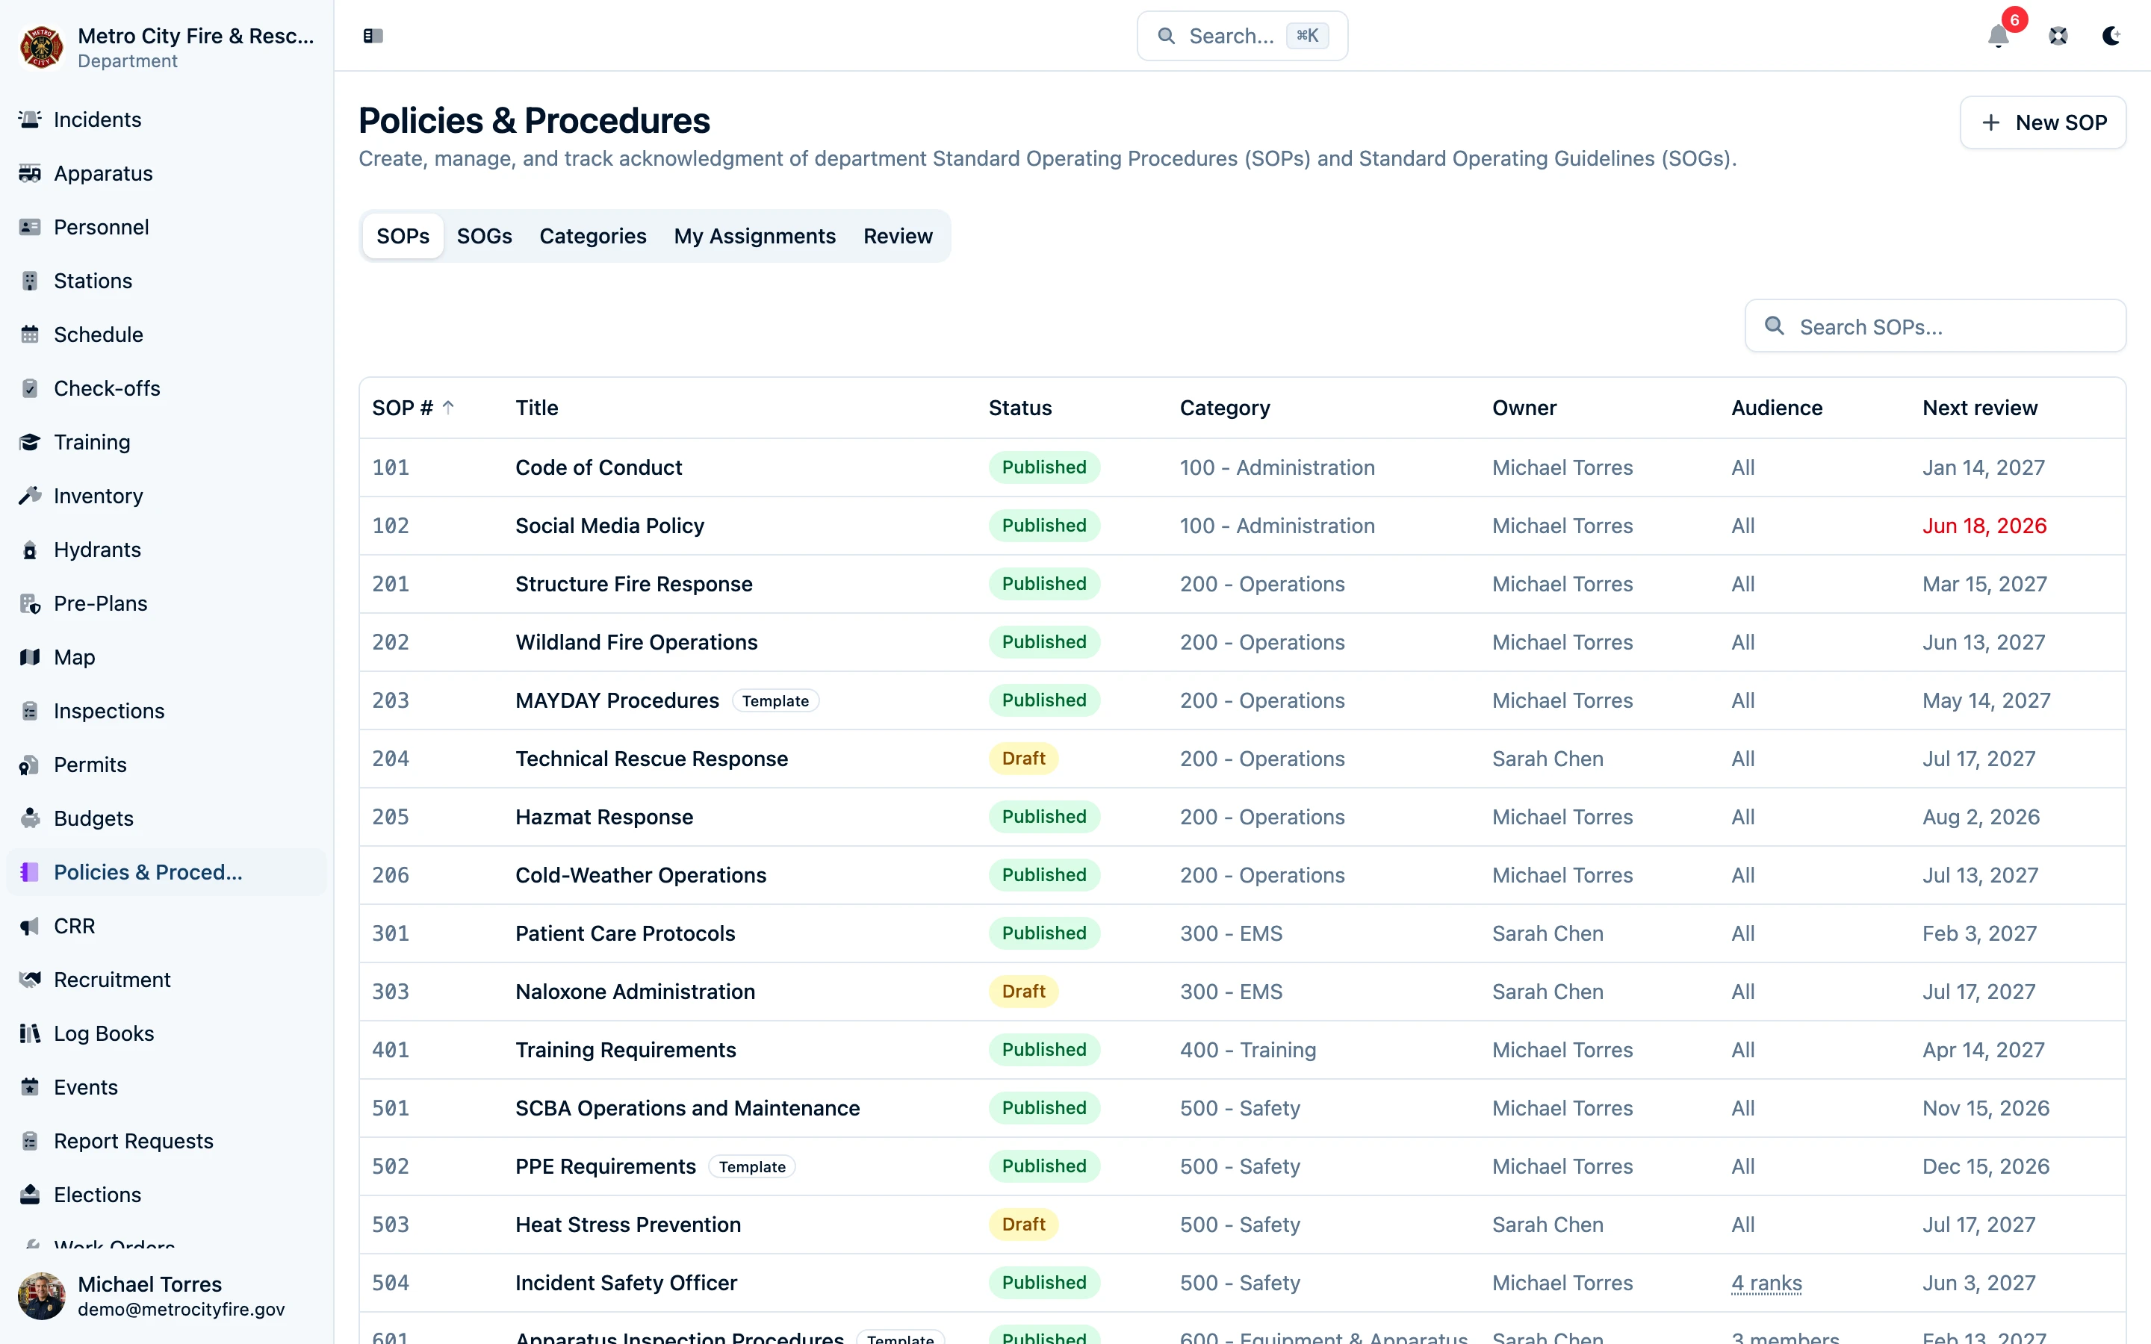Go to the Stations section
Viewport: 2151px width, 1344px height.
[167, 281]
